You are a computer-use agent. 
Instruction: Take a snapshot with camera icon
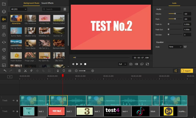point(131,64)
